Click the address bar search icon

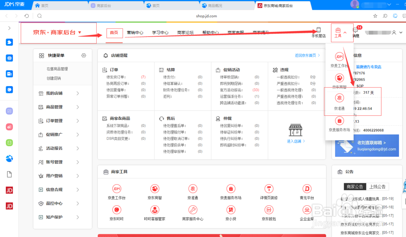click(x=39, y=16)
